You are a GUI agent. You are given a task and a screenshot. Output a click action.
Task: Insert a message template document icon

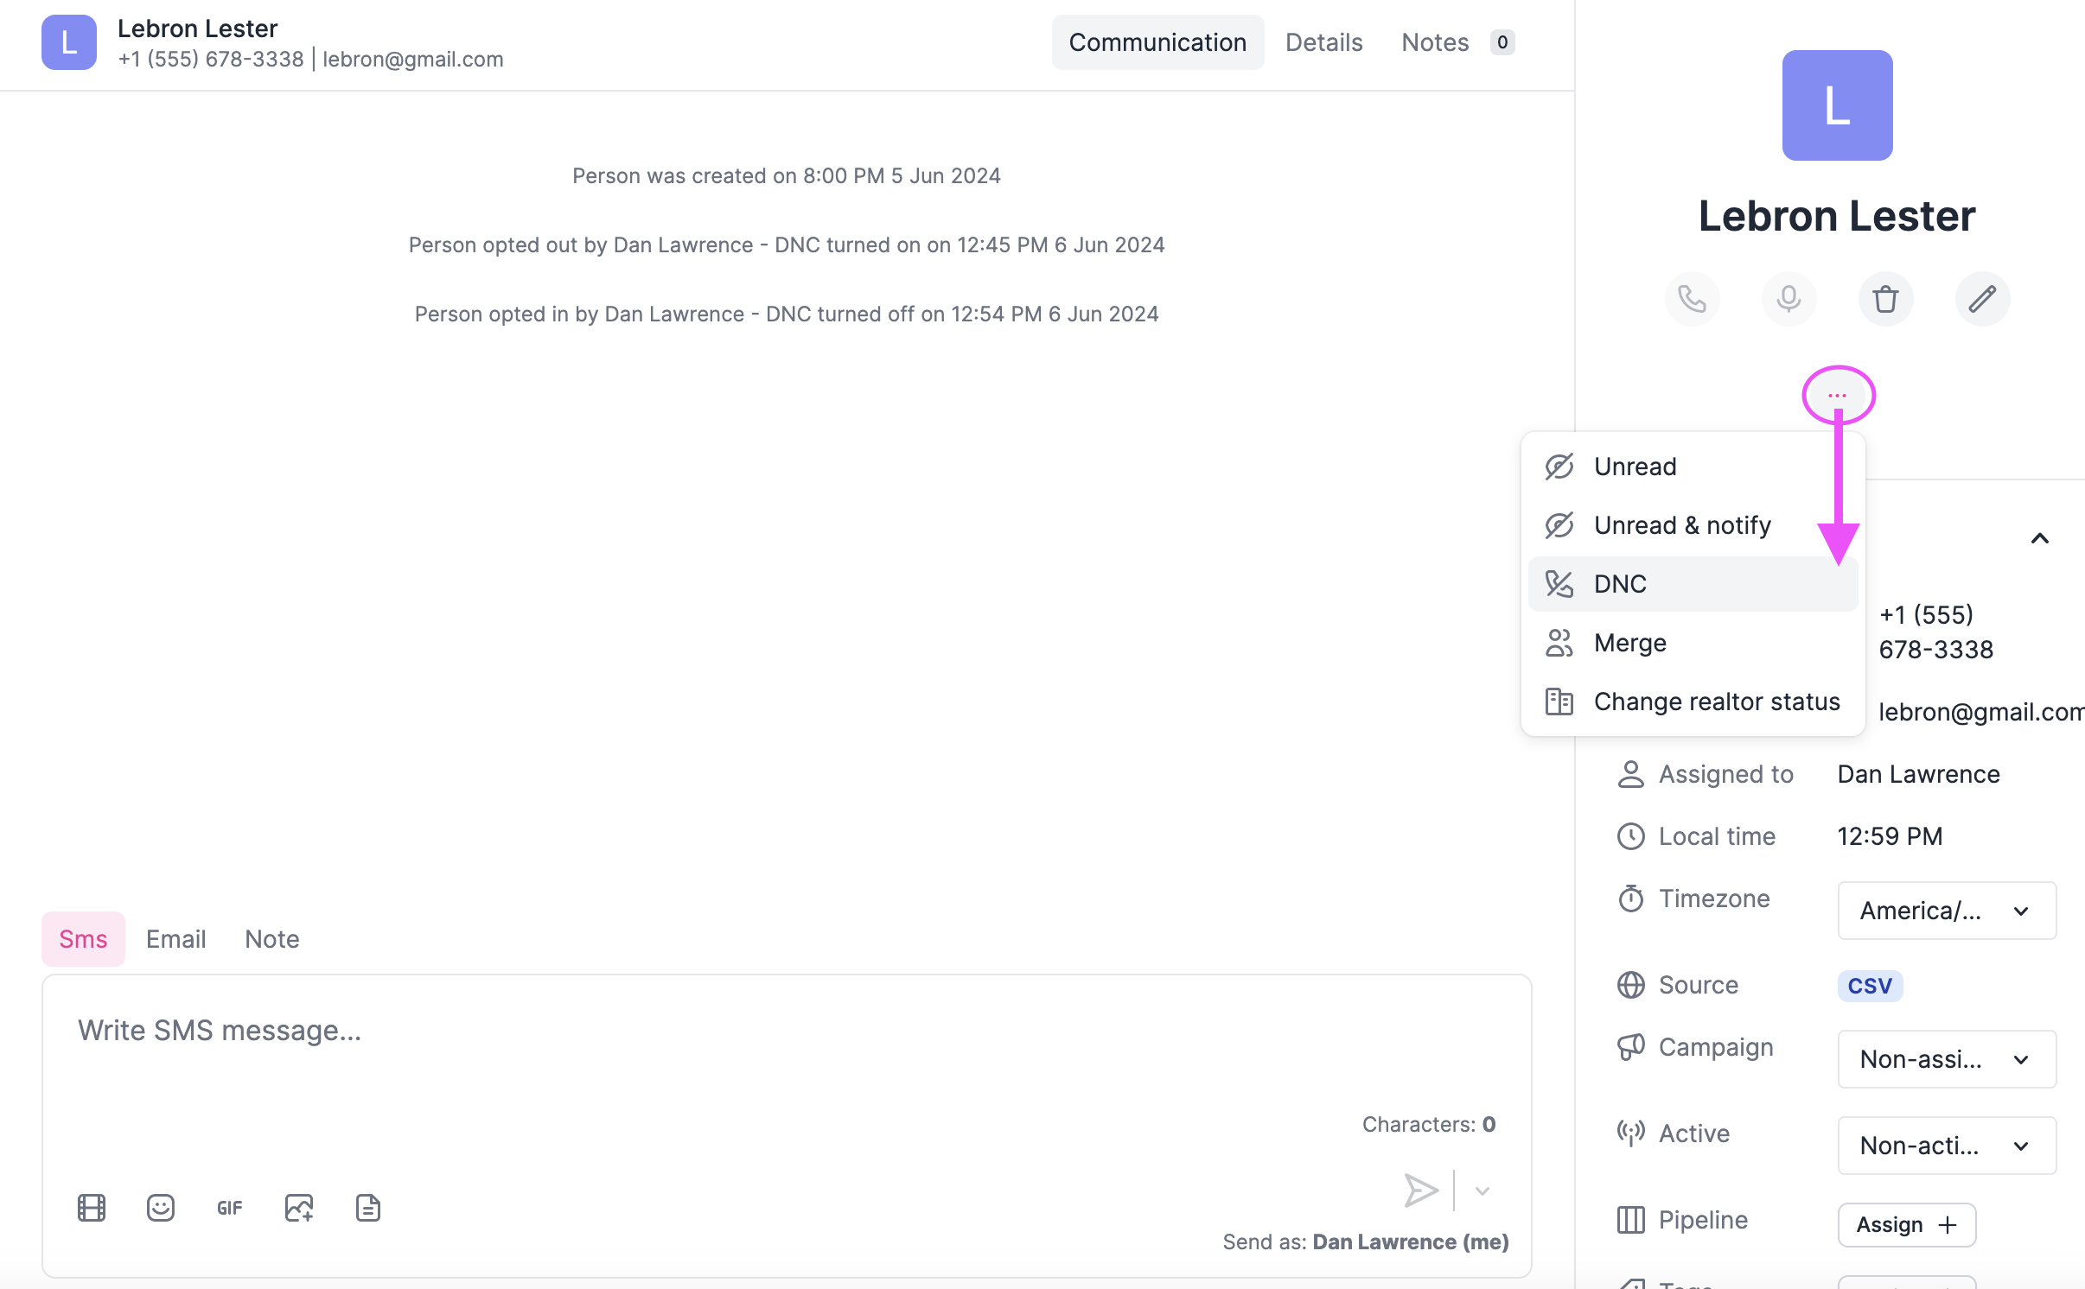[368, 1208]
